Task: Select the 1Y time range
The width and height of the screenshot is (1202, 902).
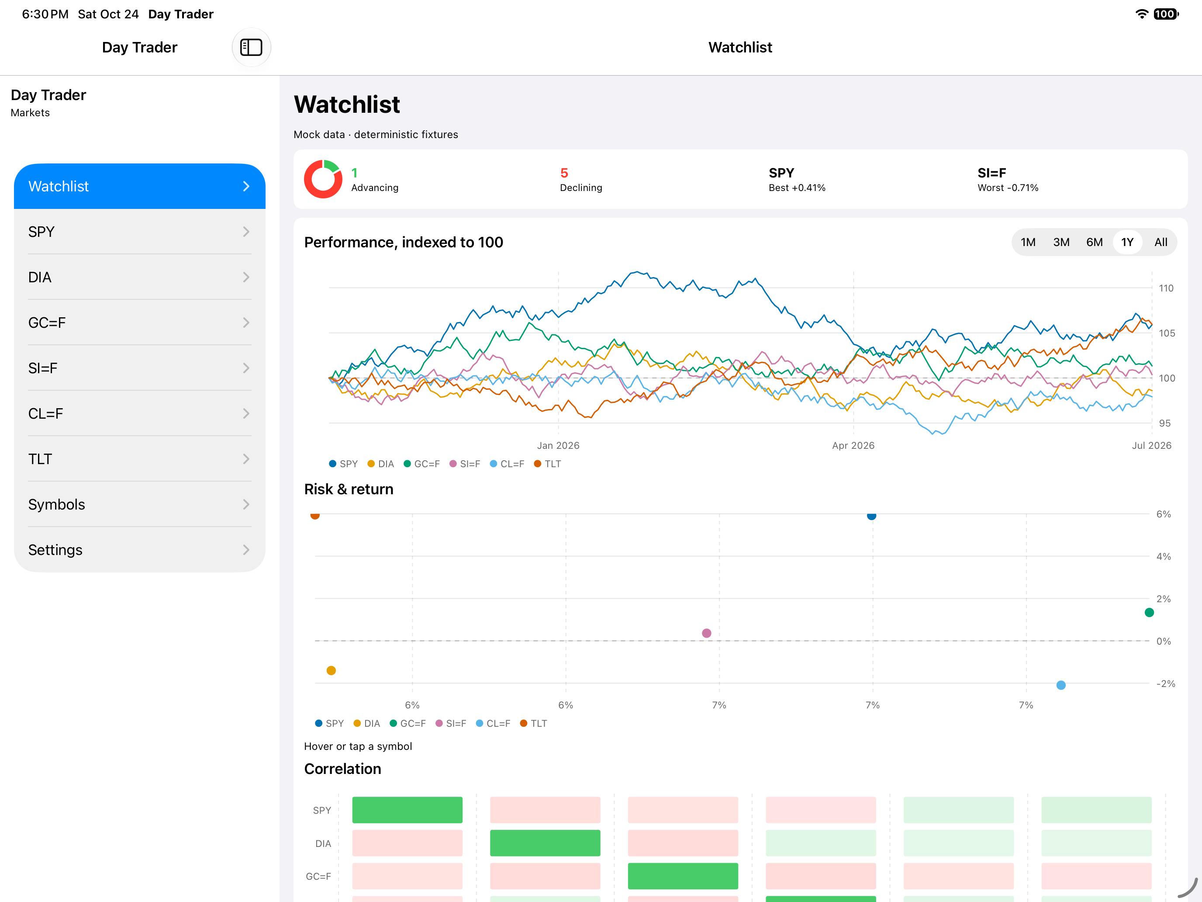Action: (x=1127, y=242)
